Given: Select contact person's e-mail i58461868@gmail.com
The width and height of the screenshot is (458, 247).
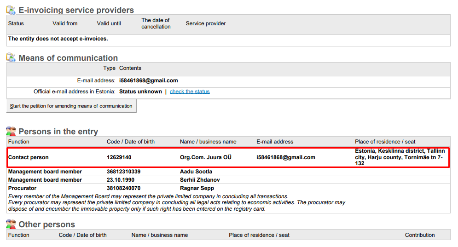Looking at the screenshot, I should click(286, 157).
